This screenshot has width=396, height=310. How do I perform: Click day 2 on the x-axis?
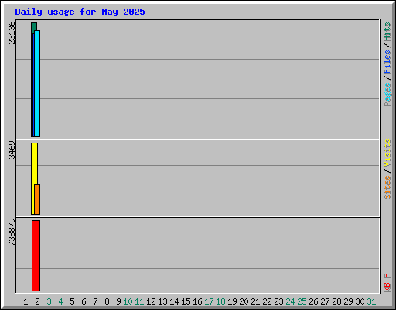point(37,301)
